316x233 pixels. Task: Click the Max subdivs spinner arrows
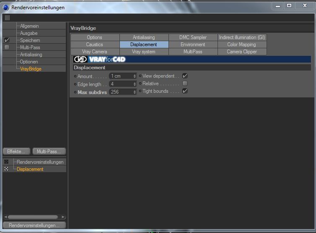click(x=135, y=92)
